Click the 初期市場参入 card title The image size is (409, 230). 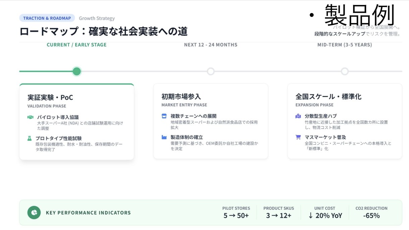pos(181,97)
